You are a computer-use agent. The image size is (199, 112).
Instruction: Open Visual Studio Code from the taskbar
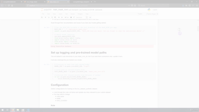tap(28, 110)
